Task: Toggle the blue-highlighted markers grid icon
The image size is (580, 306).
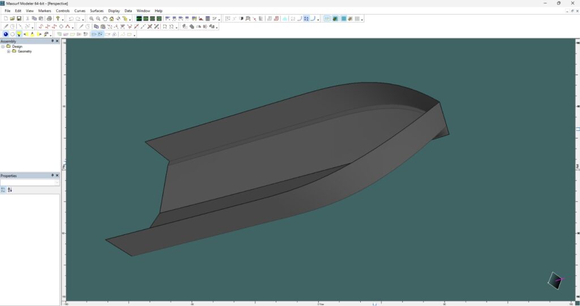Action: click(x=306, y=19)
